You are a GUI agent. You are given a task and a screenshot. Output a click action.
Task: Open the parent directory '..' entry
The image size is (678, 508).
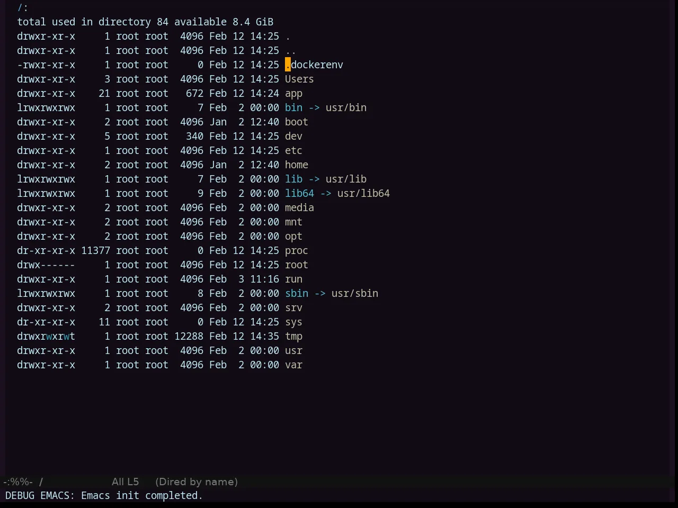(290, 50)
